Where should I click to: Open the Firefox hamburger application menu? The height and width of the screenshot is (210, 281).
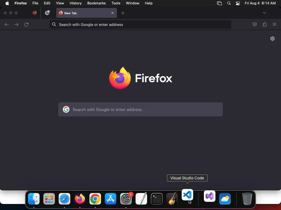pyautogui.click(x=274, y=24)
